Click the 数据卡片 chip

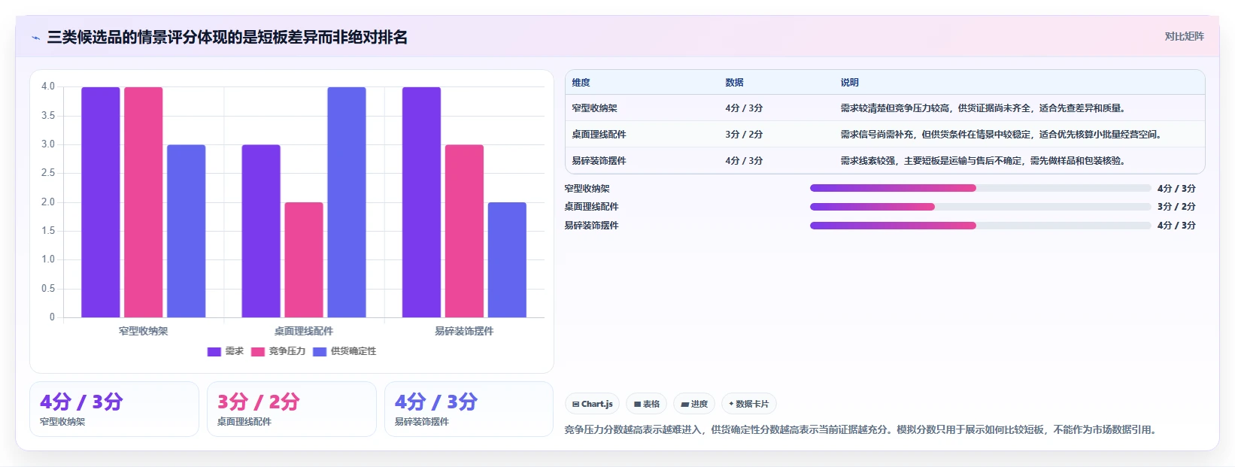pyautogui.click(x=749, y=404)
